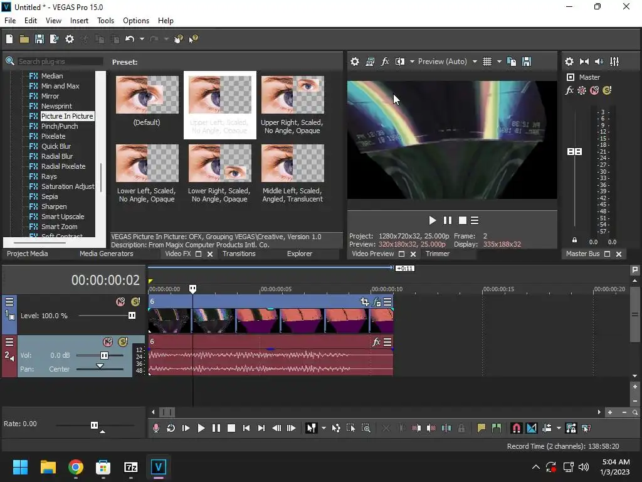Open the Insert menu
Viewport: 642px width, 482px height.
pos(79,21)
